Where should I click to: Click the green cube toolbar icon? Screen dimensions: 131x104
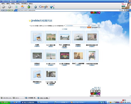[29, 7]
